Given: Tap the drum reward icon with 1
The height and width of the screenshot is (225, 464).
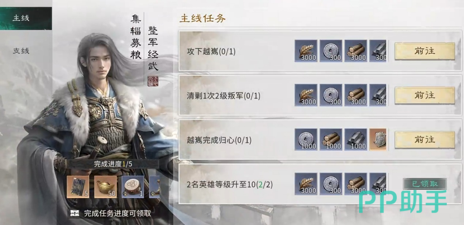Looking at the screenshot, I should coord(133,187).
